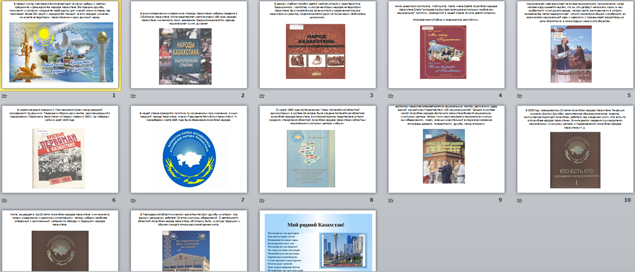Click slide number label '10'
Viewport: 635px width, 272px height.
tap(627, 200)
